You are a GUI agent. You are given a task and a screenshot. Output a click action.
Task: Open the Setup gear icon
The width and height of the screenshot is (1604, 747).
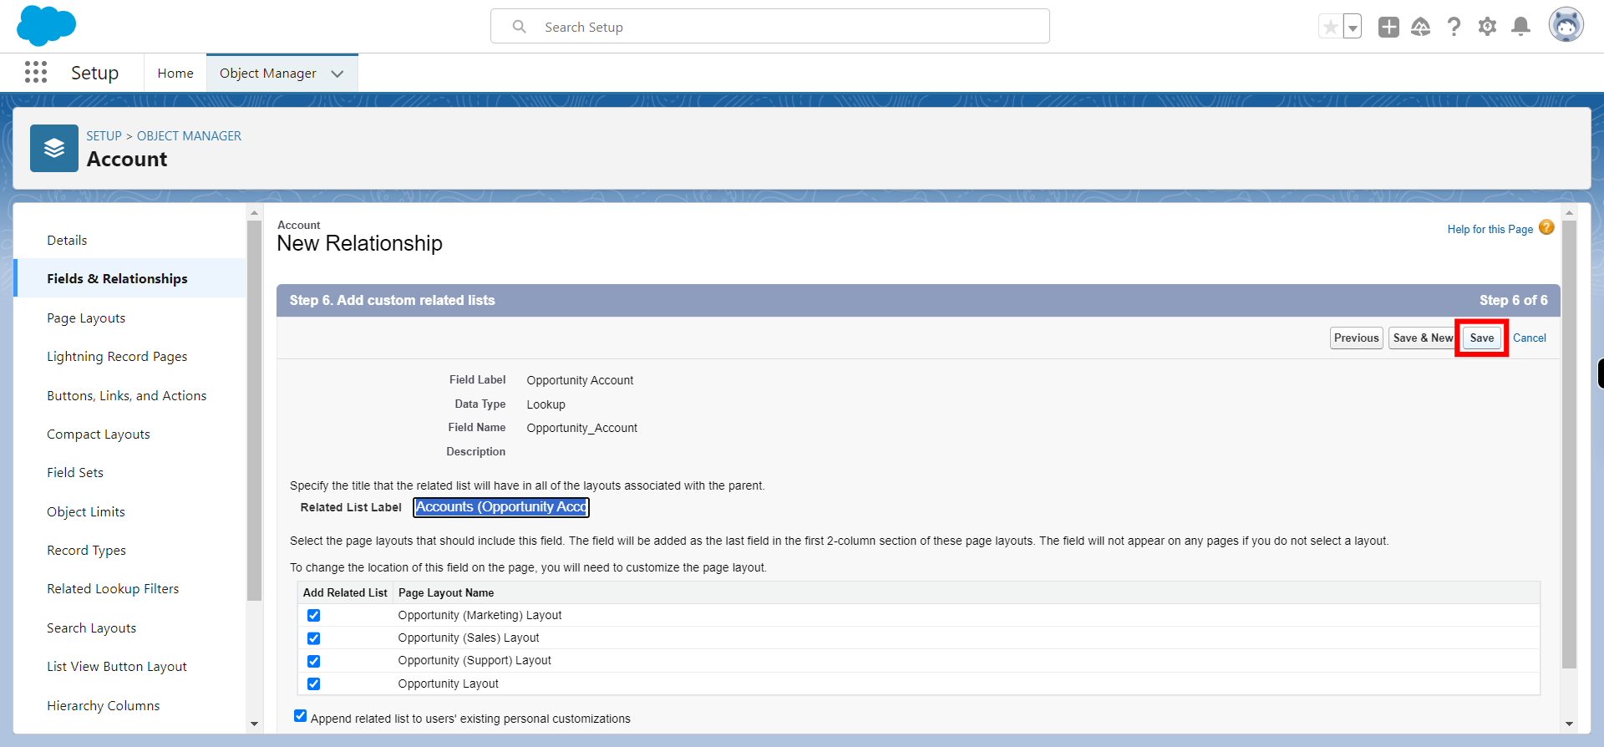pos(1488,27)
